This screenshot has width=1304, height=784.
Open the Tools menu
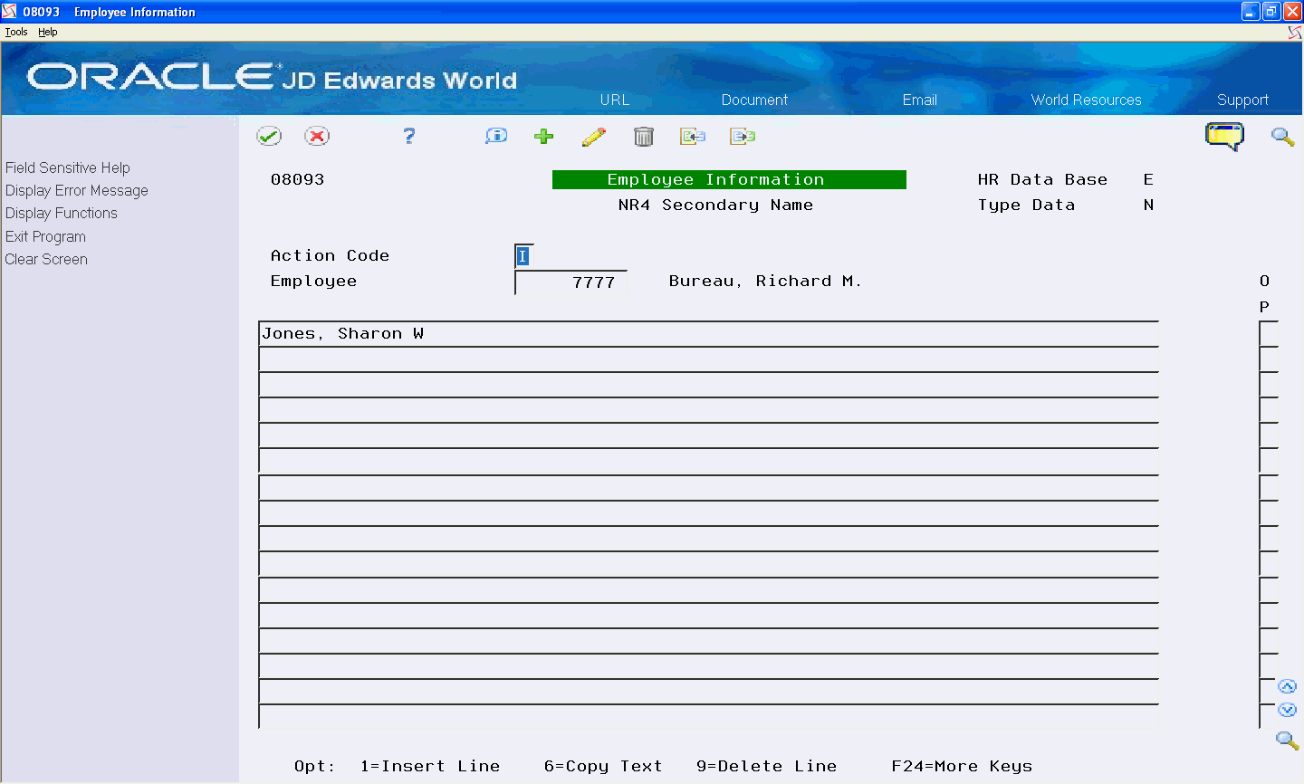15,31
